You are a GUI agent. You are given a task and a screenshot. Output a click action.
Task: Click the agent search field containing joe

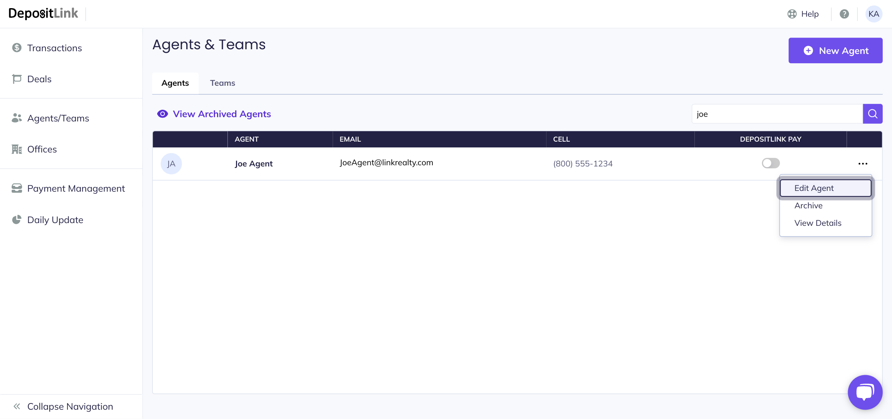[776, 114]
